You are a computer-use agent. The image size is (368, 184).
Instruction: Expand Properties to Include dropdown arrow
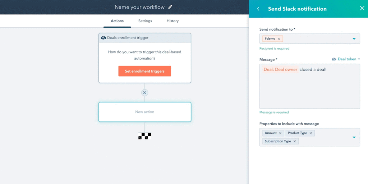[x=354, y=137]
